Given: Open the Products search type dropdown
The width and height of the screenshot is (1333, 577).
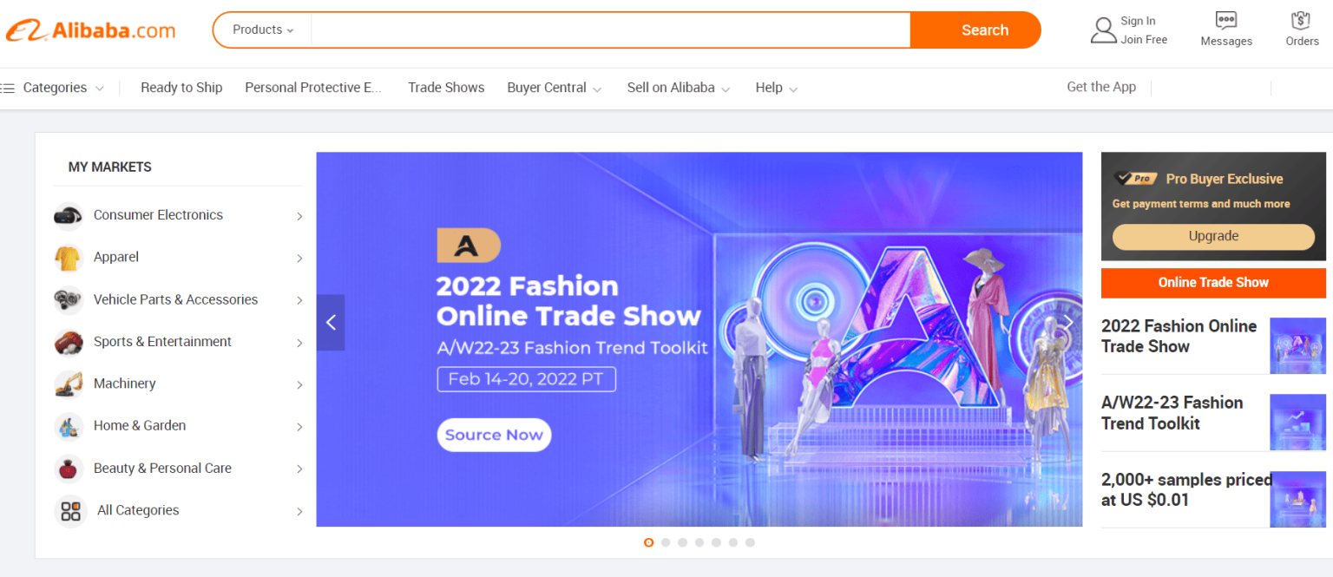Looking at the screenshot, I should (263, 30).
